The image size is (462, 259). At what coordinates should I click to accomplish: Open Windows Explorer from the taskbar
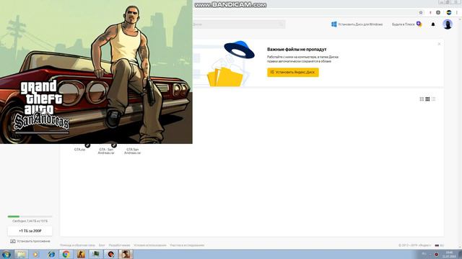pos(21,254)
